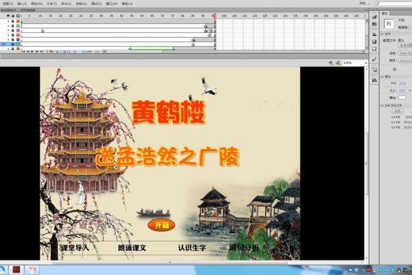Go to last frame playback button
The image size is (412, 275).
pyautogui.click(x=41, y=52)
